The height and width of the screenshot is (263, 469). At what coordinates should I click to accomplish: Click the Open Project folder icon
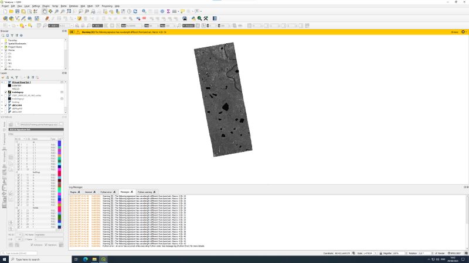coord(11,11)
